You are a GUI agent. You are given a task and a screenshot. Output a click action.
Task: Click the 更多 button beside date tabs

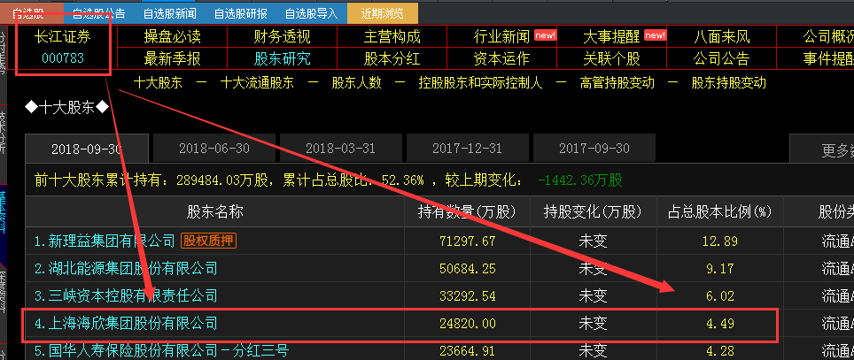click(x=822, y=150)
